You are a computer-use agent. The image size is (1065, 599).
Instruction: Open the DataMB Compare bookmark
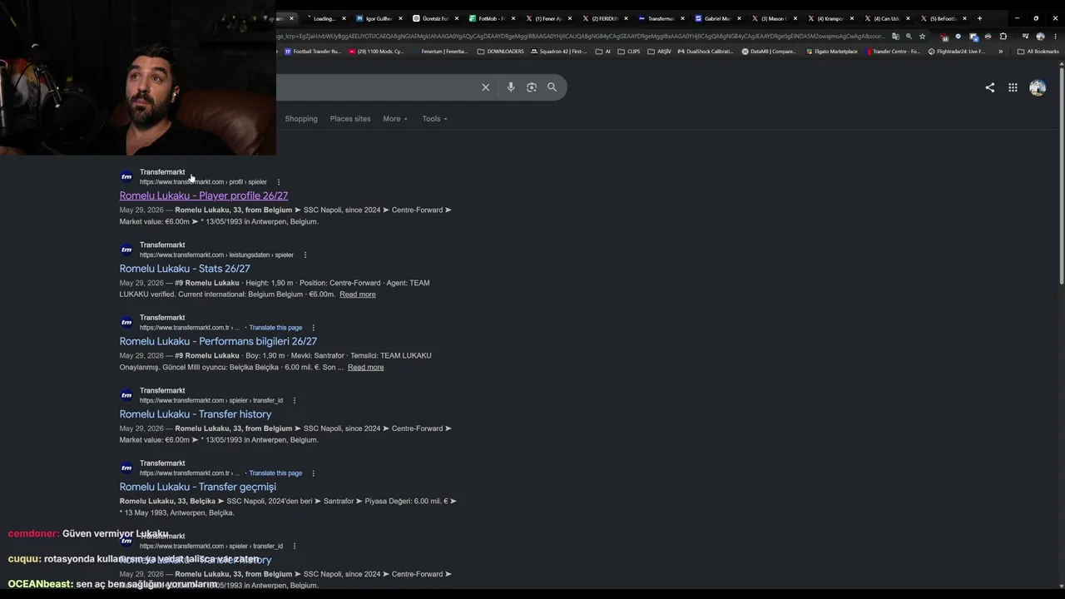(769, 52)
